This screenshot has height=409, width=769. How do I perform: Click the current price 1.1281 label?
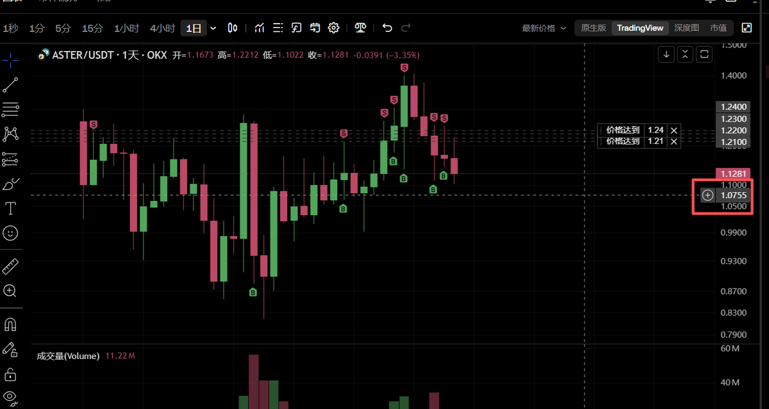732,174
